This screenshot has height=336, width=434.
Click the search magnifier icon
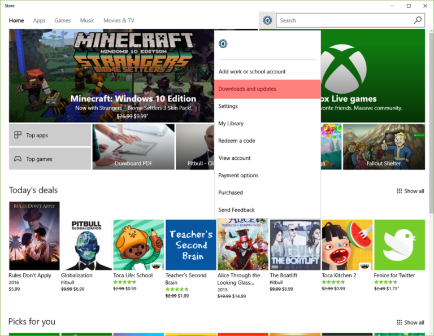tap(418, 20)
